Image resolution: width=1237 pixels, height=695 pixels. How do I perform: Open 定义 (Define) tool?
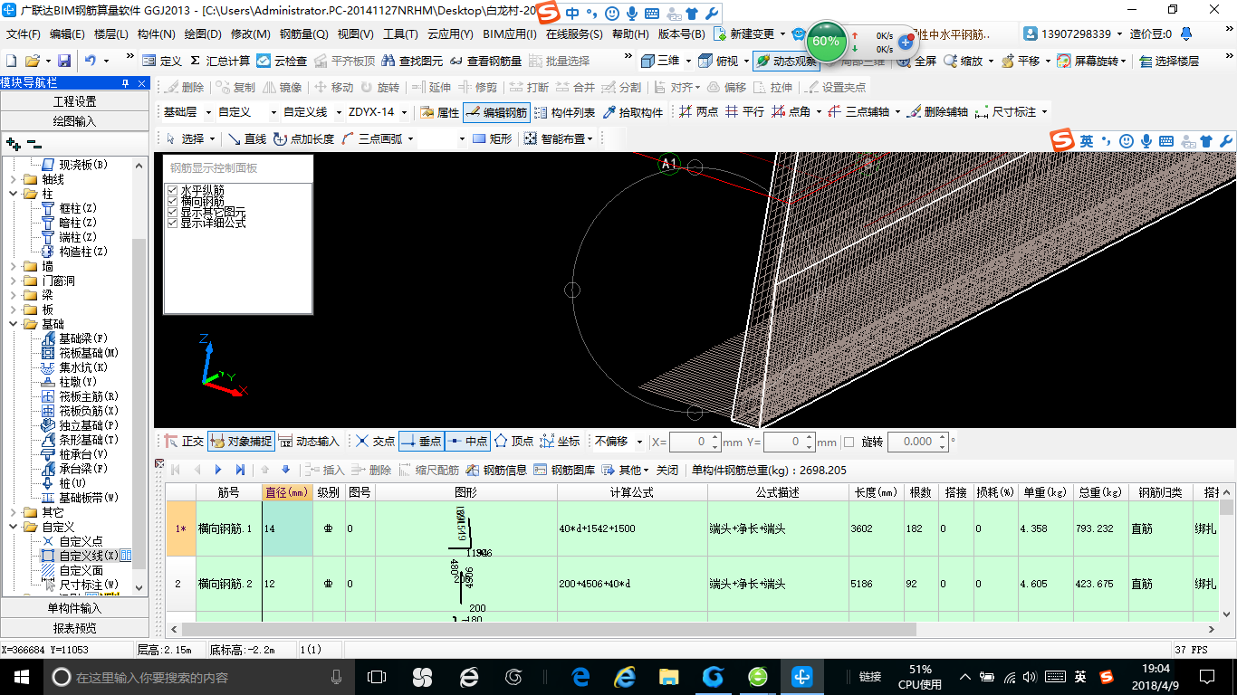[x=162, y=61]
